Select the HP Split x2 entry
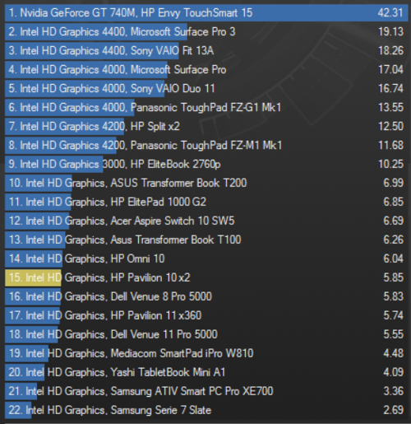The height and width of the screenshot is (424, 411). coord(206,126)
